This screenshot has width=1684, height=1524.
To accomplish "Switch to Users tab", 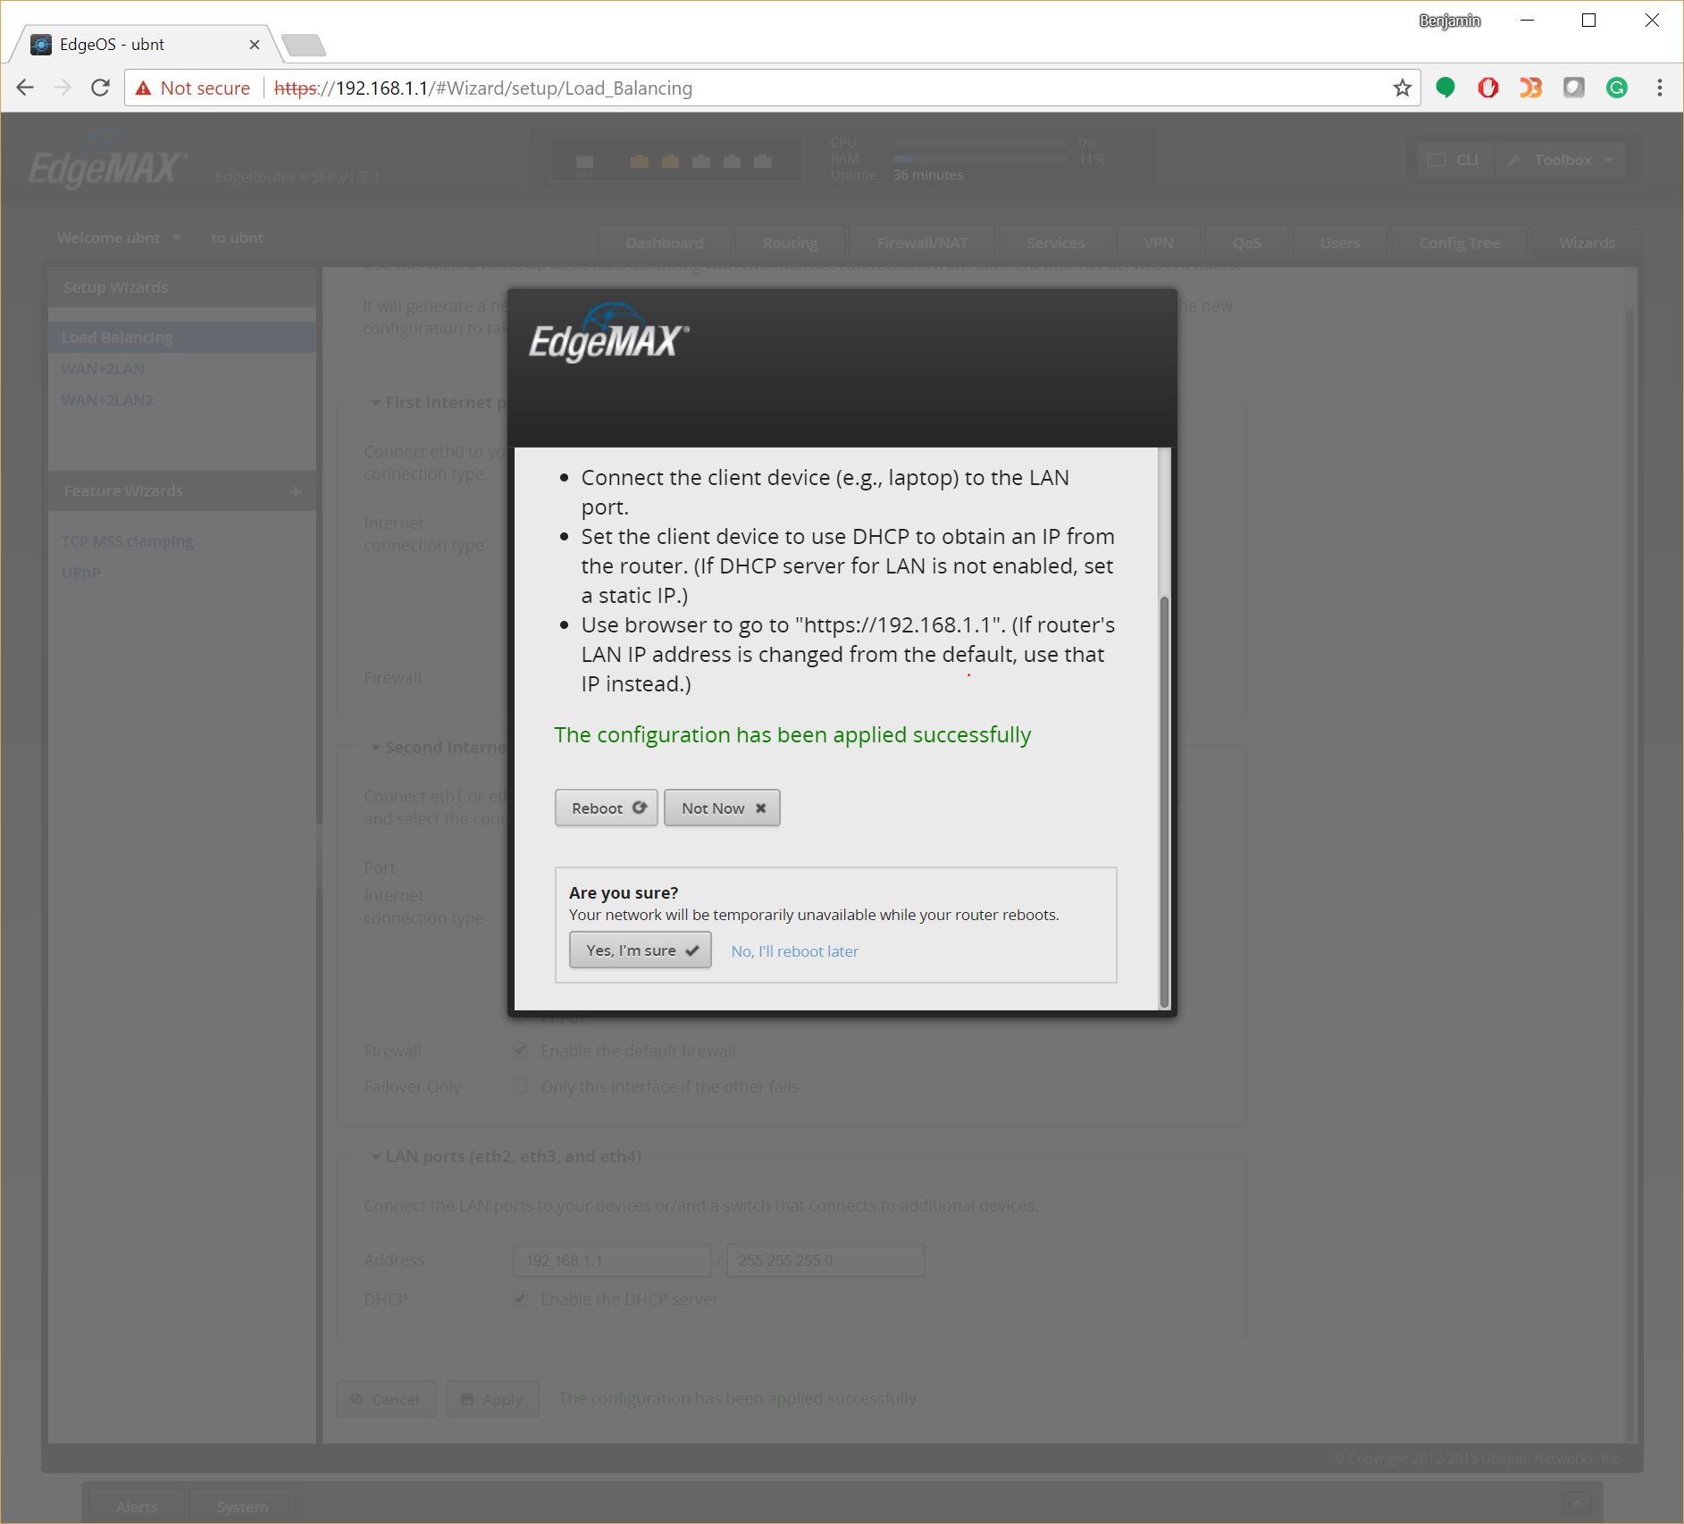I will tap(1339, 243).
